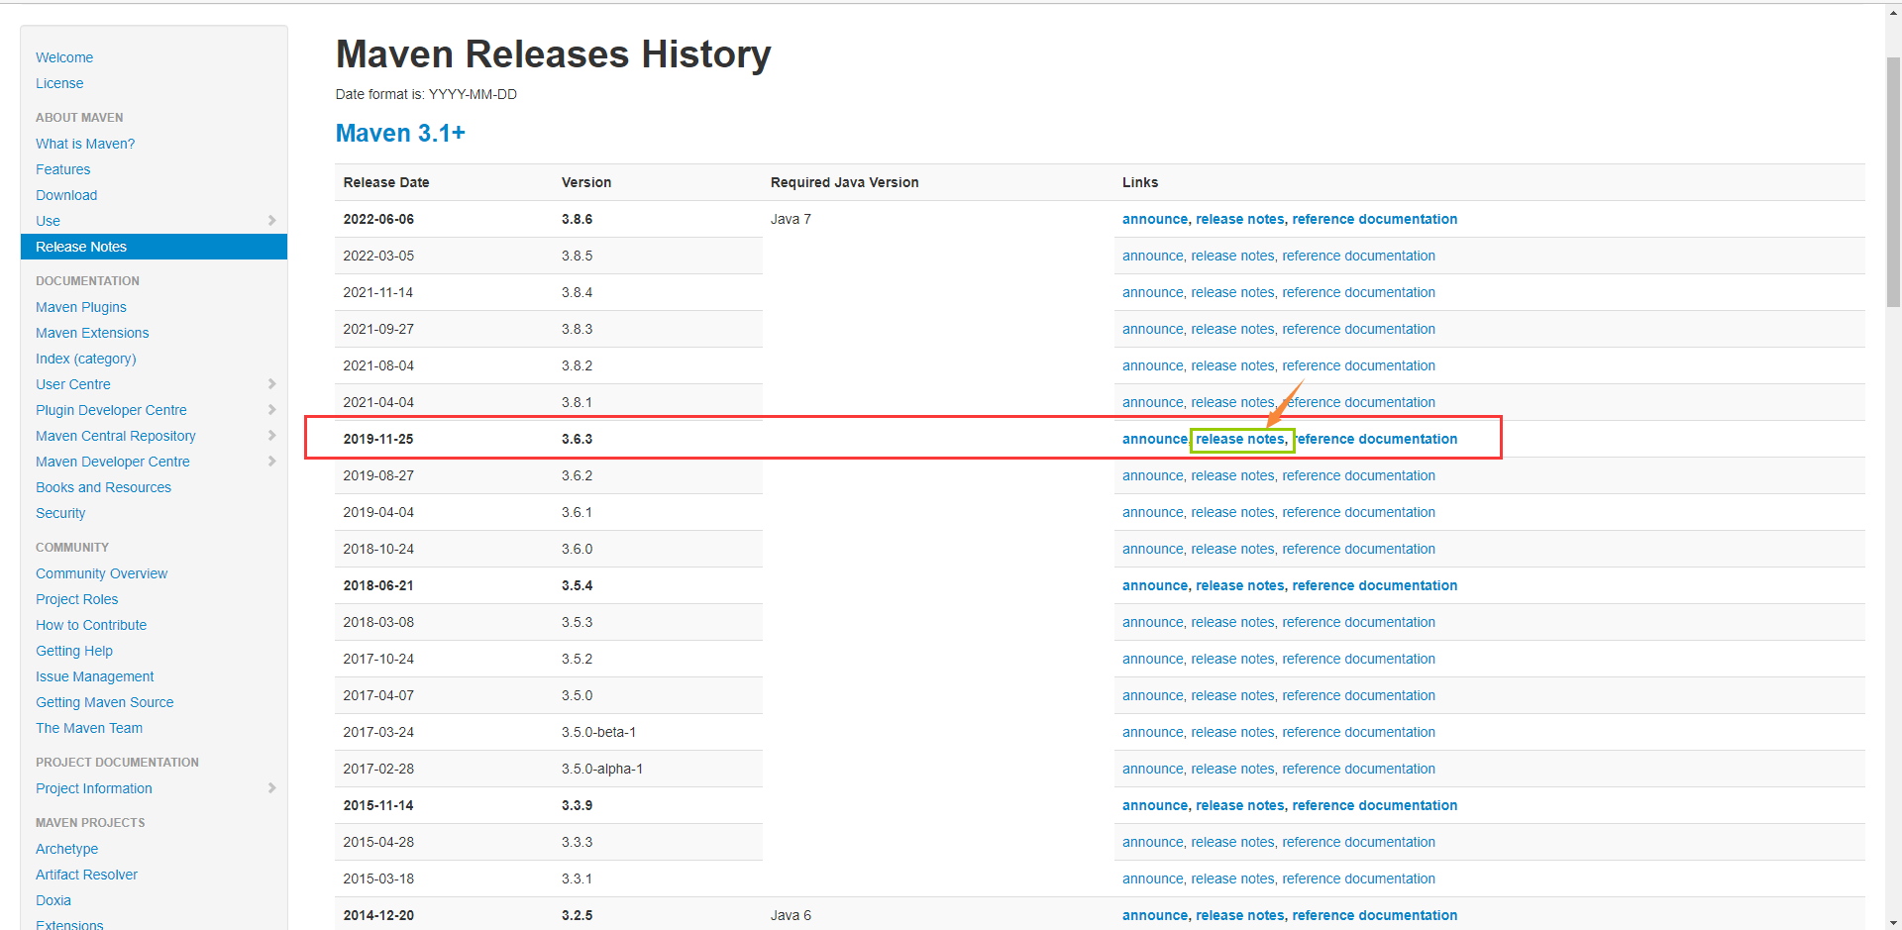
Task: Click the page vertical scrollbar thumb
Action: 1893,183
